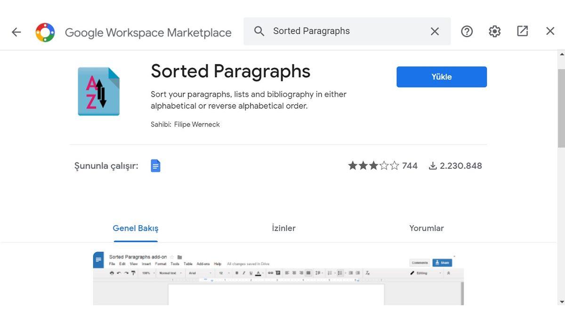
Task: Click the back arrow icon
Action: (16, 31)
